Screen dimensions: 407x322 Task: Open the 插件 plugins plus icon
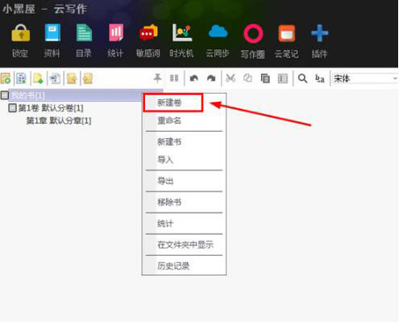[x=319, y=33]
